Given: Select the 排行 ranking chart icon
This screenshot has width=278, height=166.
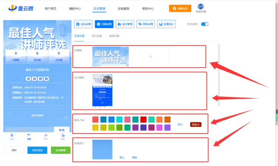Looking at the screenshot, I should (46, 137).
